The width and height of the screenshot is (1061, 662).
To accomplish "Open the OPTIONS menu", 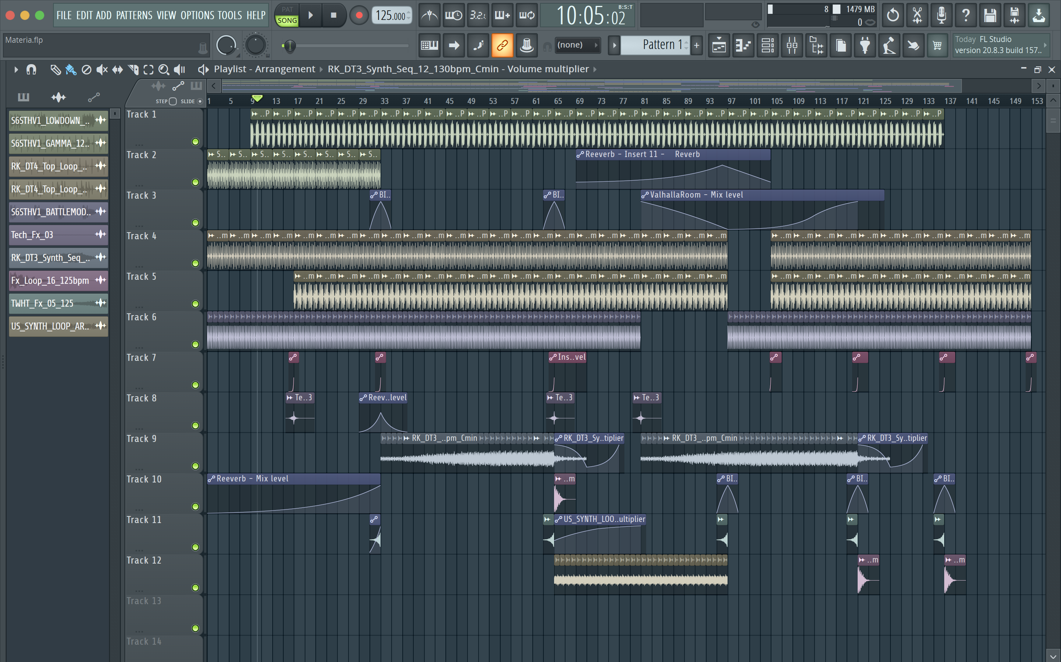I will (x=197, y=15).
